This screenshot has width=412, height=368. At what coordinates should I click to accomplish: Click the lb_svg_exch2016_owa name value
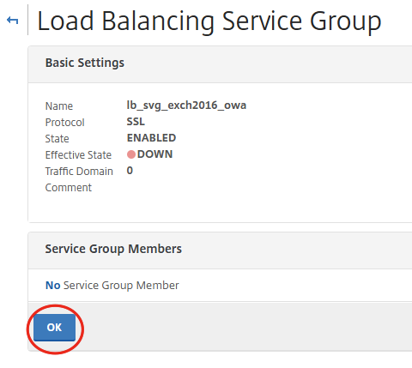[186, 106]
